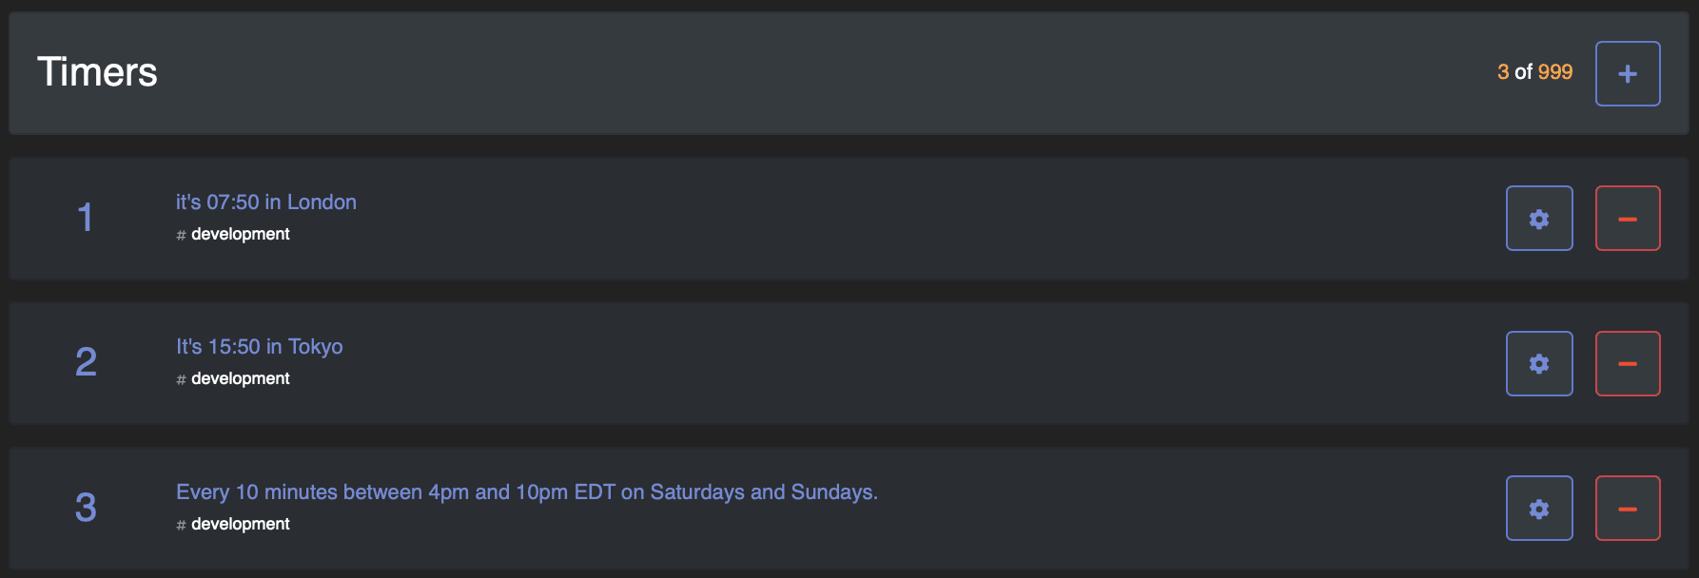Add a new timer with plus button
Viewport: 1699px width, 578px height.
[1627, 73]
